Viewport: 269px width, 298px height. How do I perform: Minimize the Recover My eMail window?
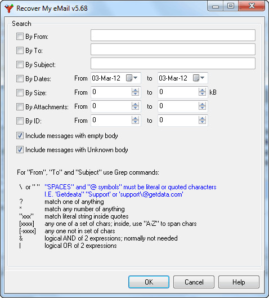click(x=216, y=6)
